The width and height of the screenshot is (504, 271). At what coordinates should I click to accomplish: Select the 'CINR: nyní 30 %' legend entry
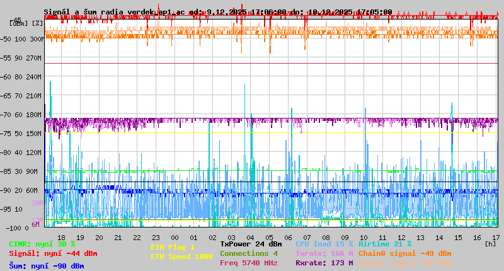42,245
